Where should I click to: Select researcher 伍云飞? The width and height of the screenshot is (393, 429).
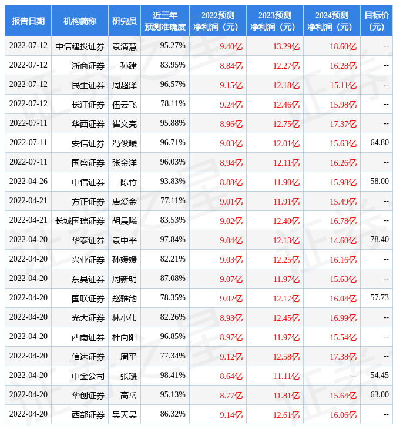click(125, 105)
